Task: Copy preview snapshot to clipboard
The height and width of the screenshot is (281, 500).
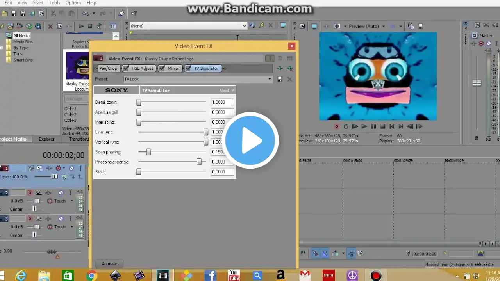Action: coord(411,26)
